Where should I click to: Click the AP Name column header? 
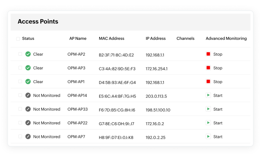[78, 39]
